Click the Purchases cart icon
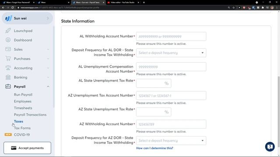Viewport: 280px width, 157px height. pos(8,58)
